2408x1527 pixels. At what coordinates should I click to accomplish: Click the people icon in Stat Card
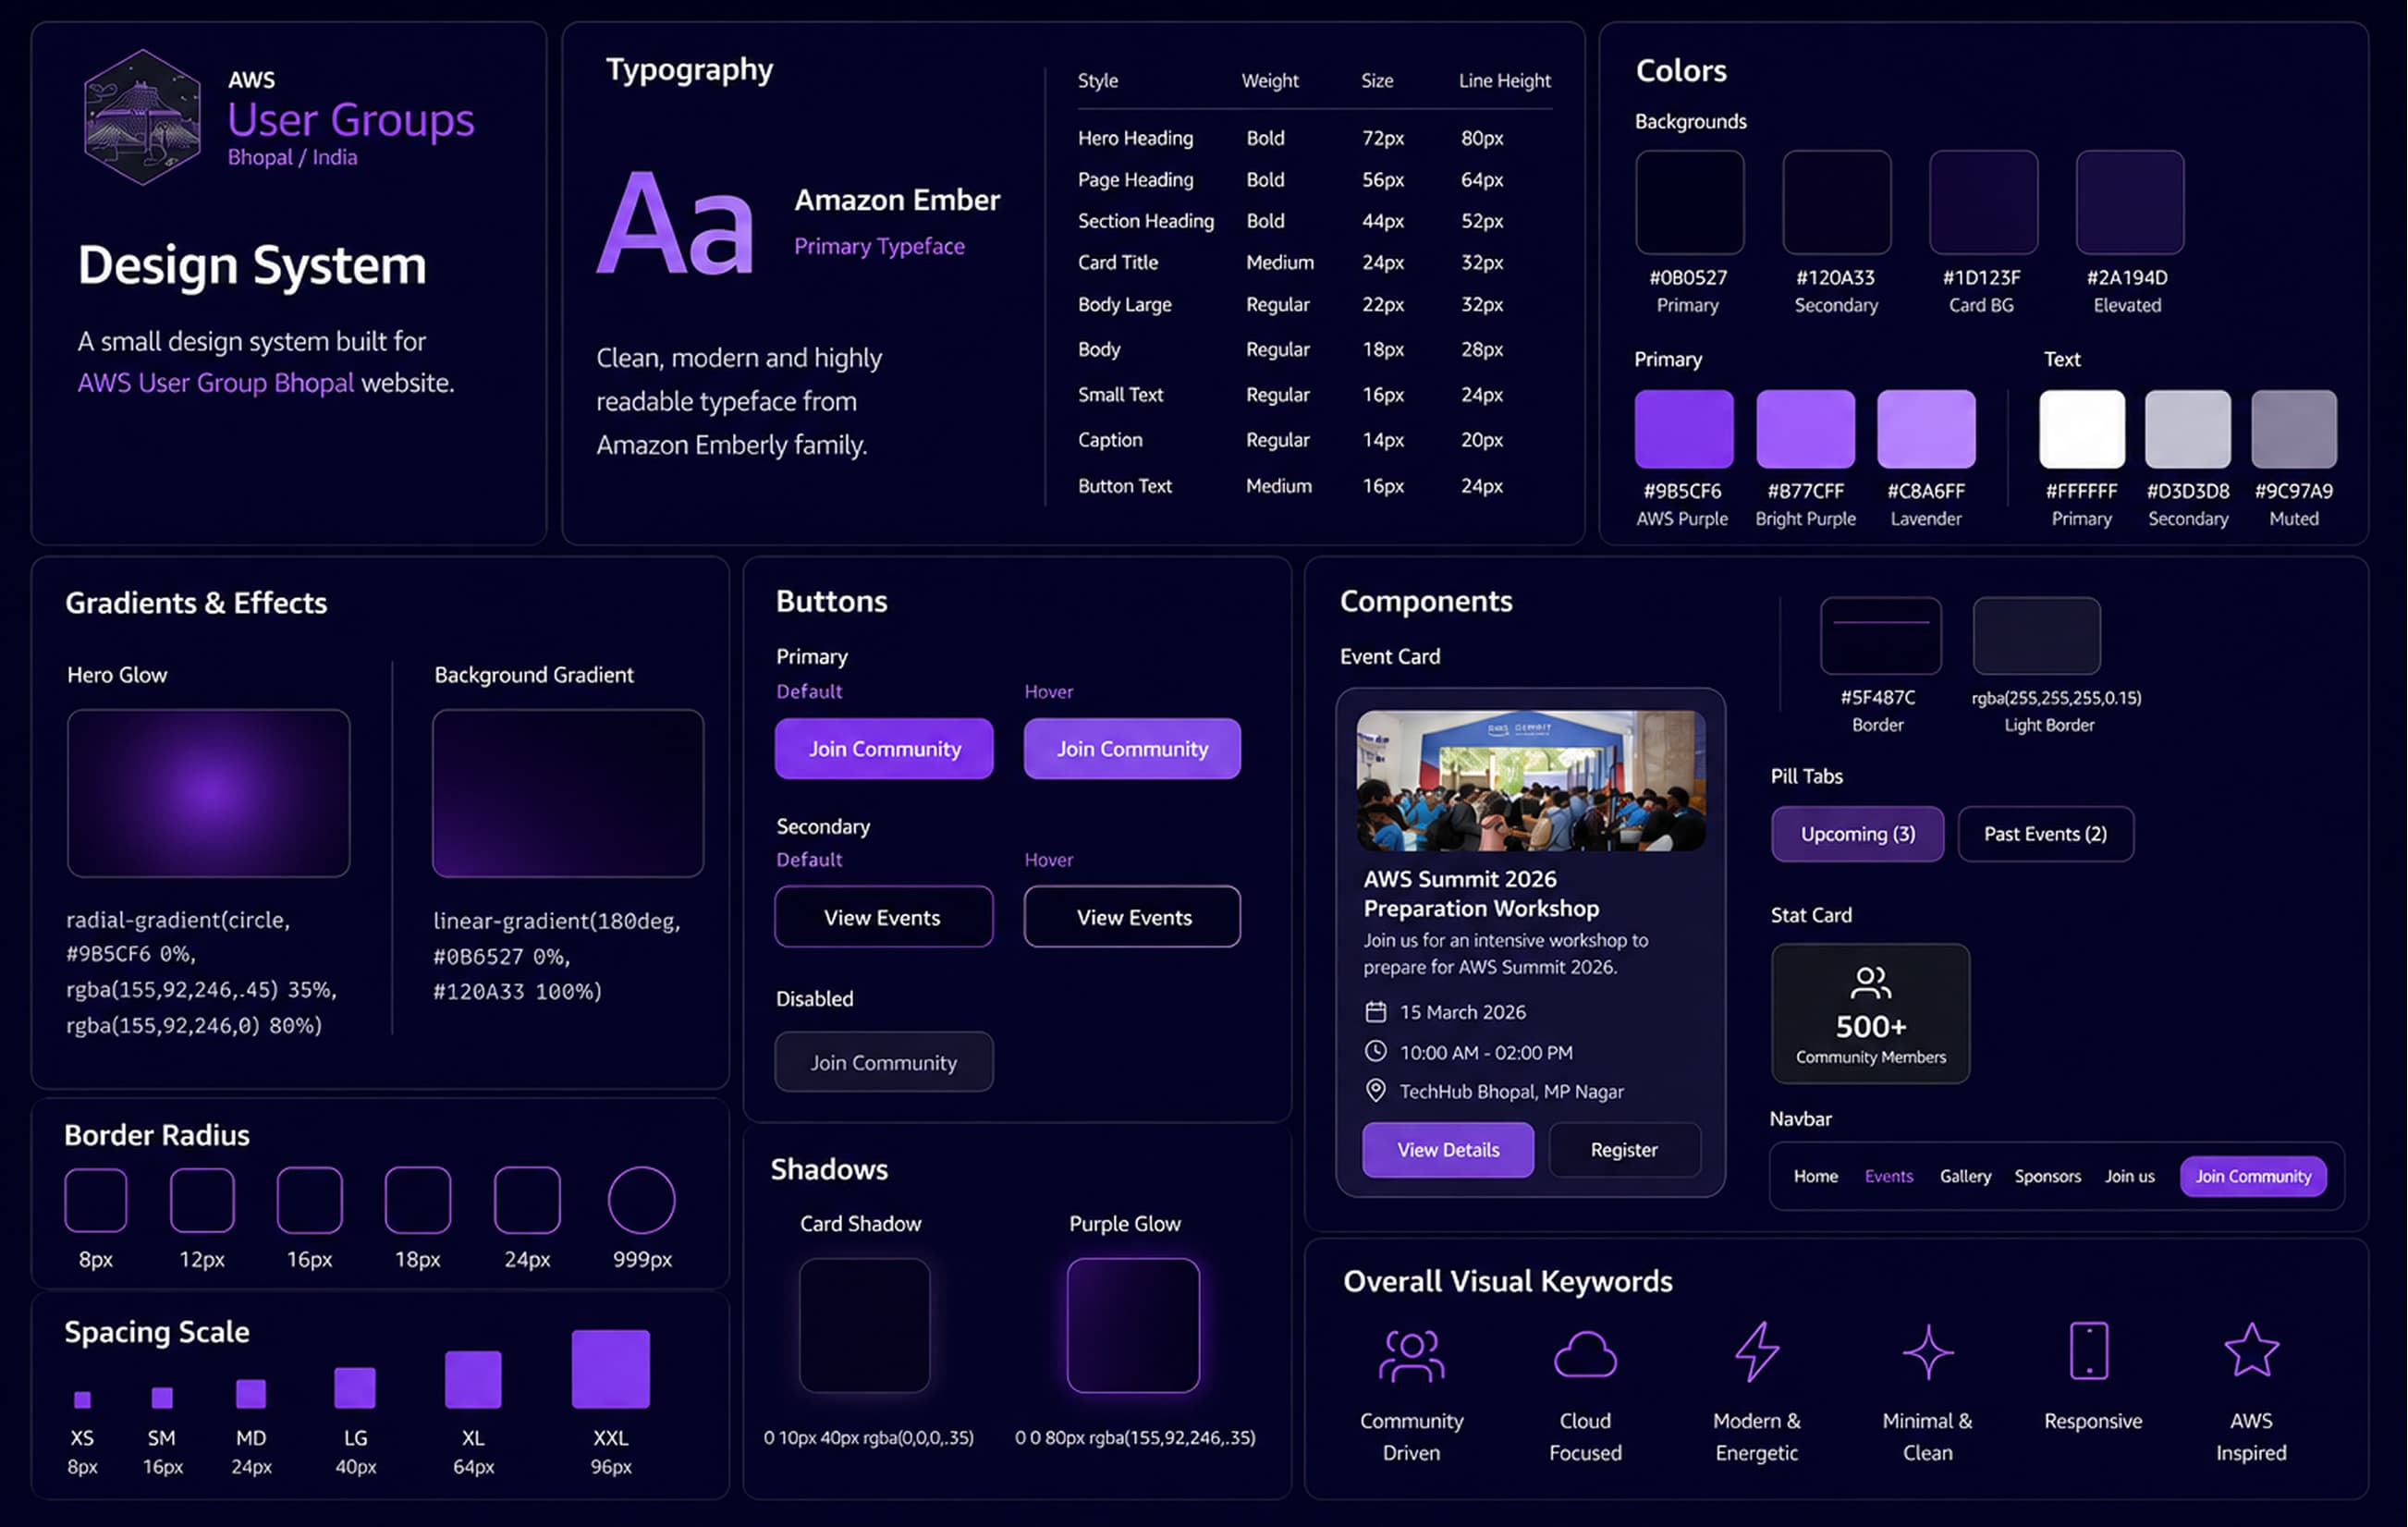(1870, 983)
